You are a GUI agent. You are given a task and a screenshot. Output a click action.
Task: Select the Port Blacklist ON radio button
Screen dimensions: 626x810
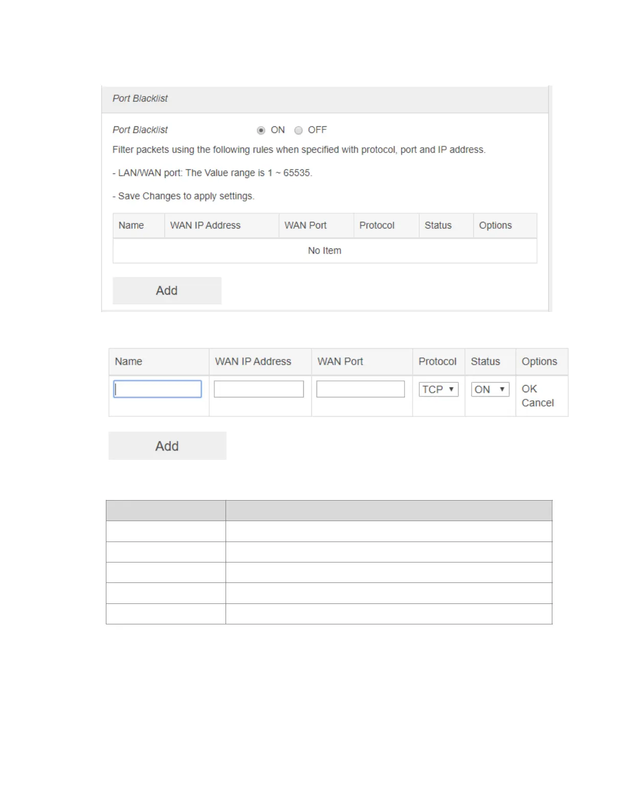(261, 130)
